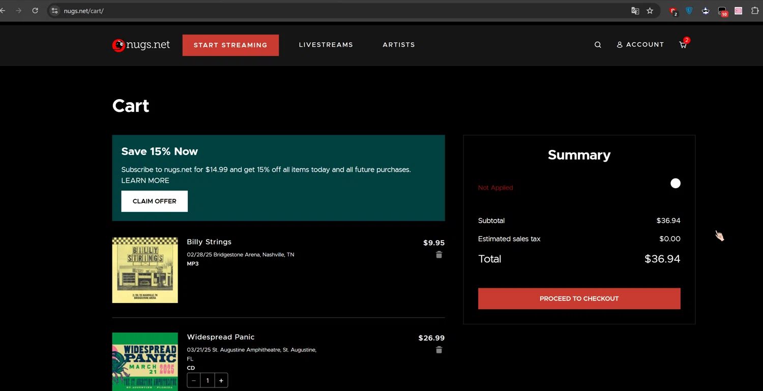This screenshot has height=391, width=763.
Task: Reload the page with browser refresh icon
Action: 35,11
